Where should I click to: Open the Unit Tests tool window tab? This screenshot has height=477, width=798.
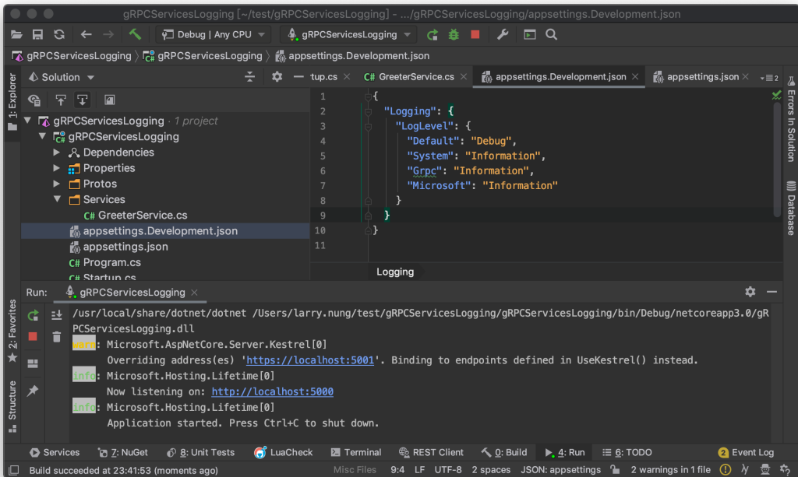[200, 452]
